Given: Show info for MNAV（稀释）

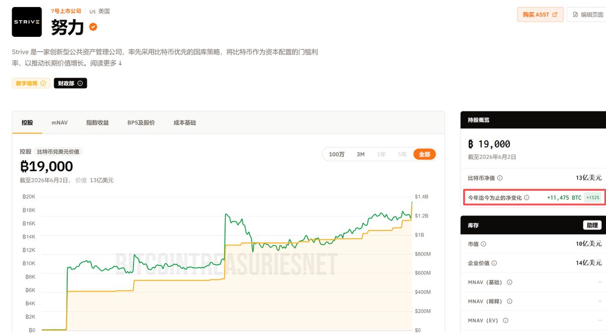Looking at the screenshot, I should pos(509,301).
